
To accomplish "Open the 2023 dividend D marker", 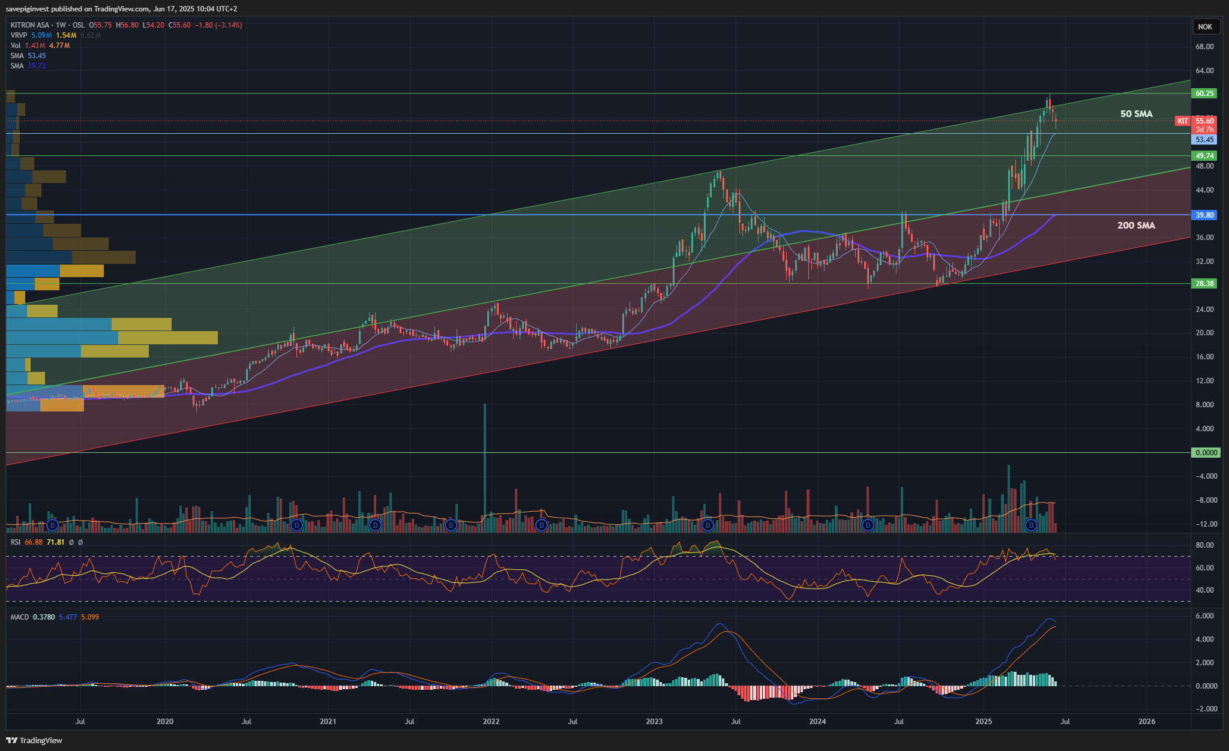I will click(708, 525).
